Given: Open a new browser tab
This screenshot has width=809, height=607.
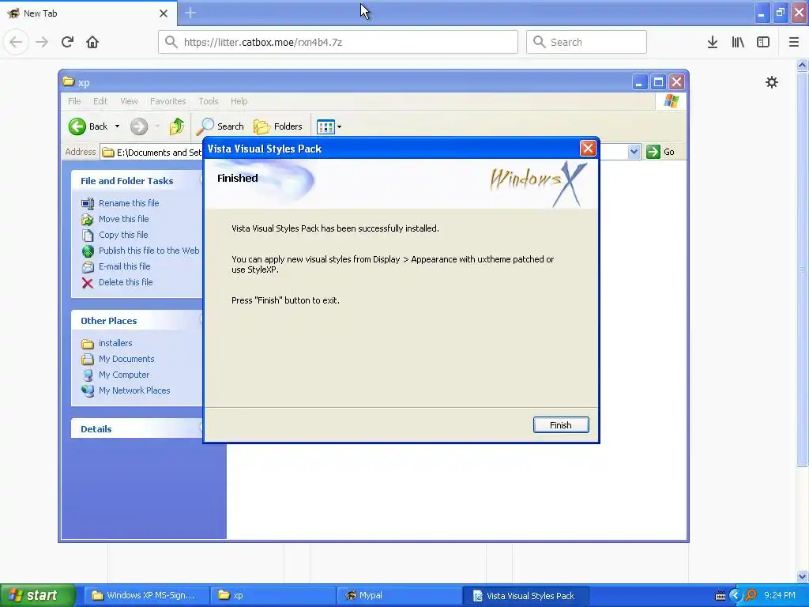Looking at the screenshot, I should [x=190, y=13].
